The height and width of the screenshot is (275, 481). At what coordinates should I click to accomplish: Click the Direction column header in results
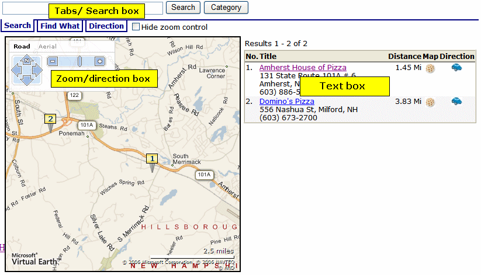click(457, 57)
